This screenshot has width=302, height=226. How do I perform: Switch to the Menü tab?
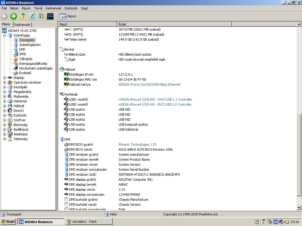click(x=6, y=24)
